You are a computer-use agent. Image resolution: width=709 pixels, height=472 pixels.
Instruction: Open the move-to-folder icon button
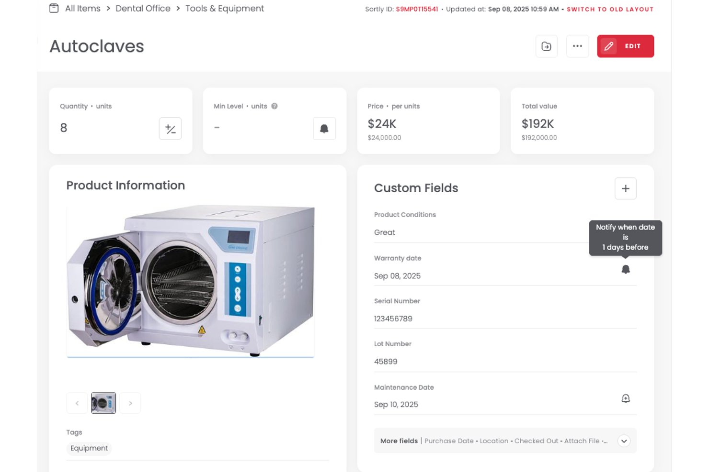547,46
